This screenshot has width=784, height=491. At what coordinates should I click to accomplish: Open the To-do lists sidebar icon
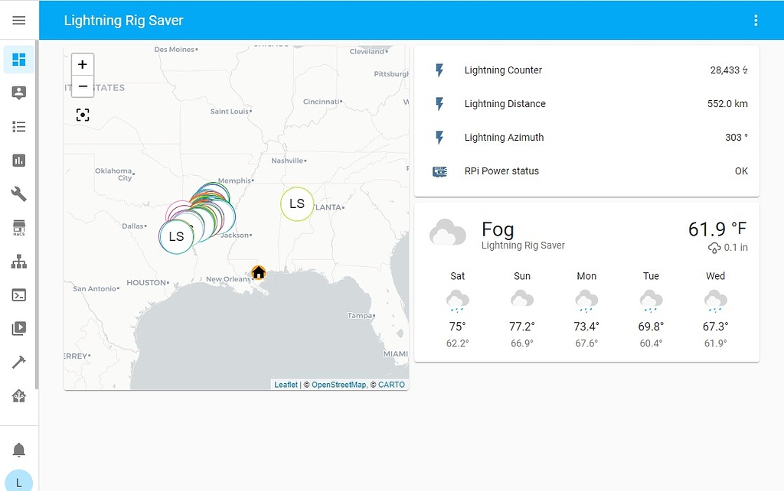(x=19, y=126)
